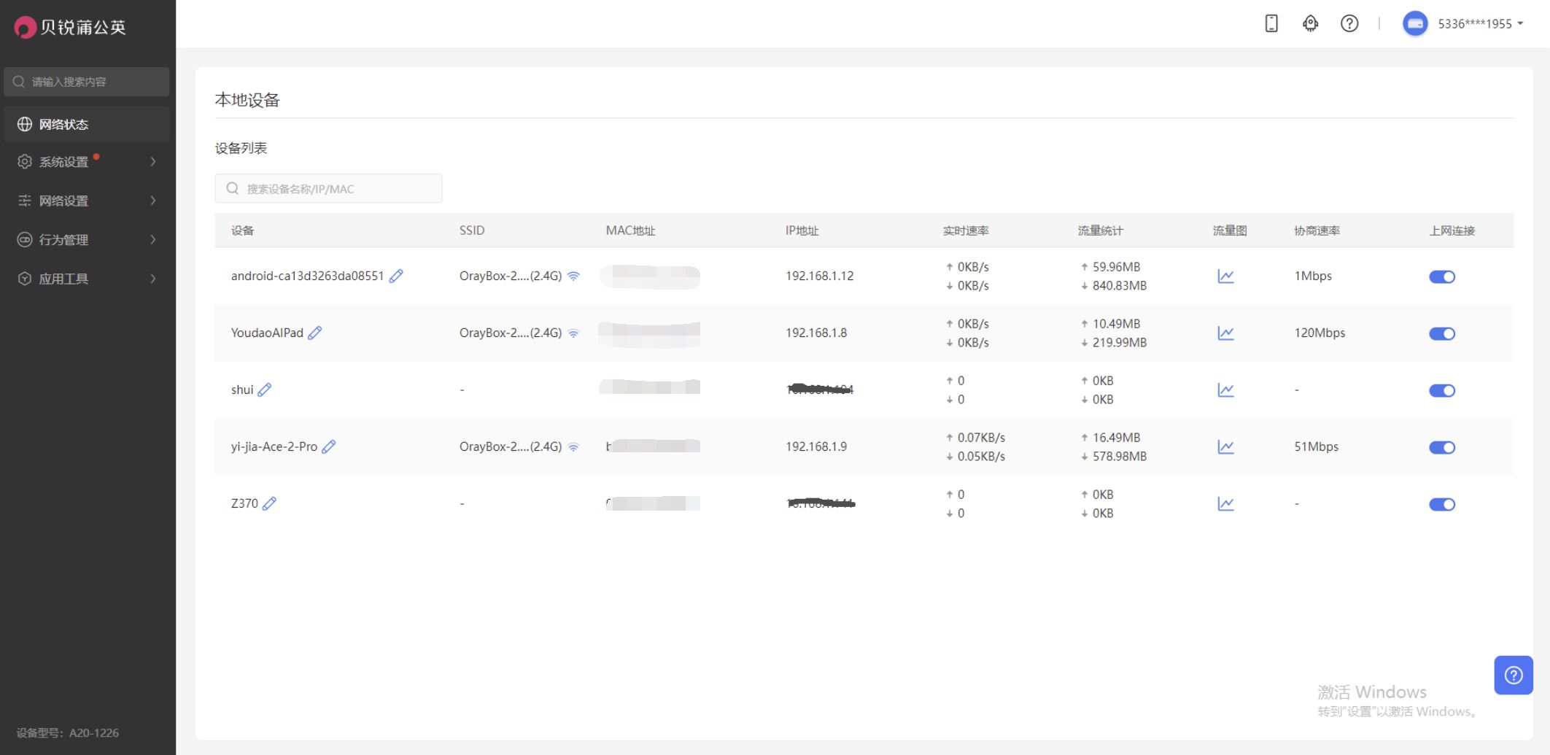Open the rocket notification icon
Viewport: 1550px width, 755px height.
(x=1311, y=23)
